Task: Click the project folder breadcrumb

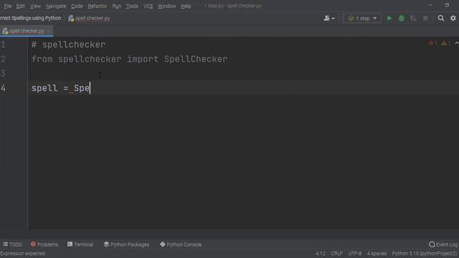Action: click(30, 18)
